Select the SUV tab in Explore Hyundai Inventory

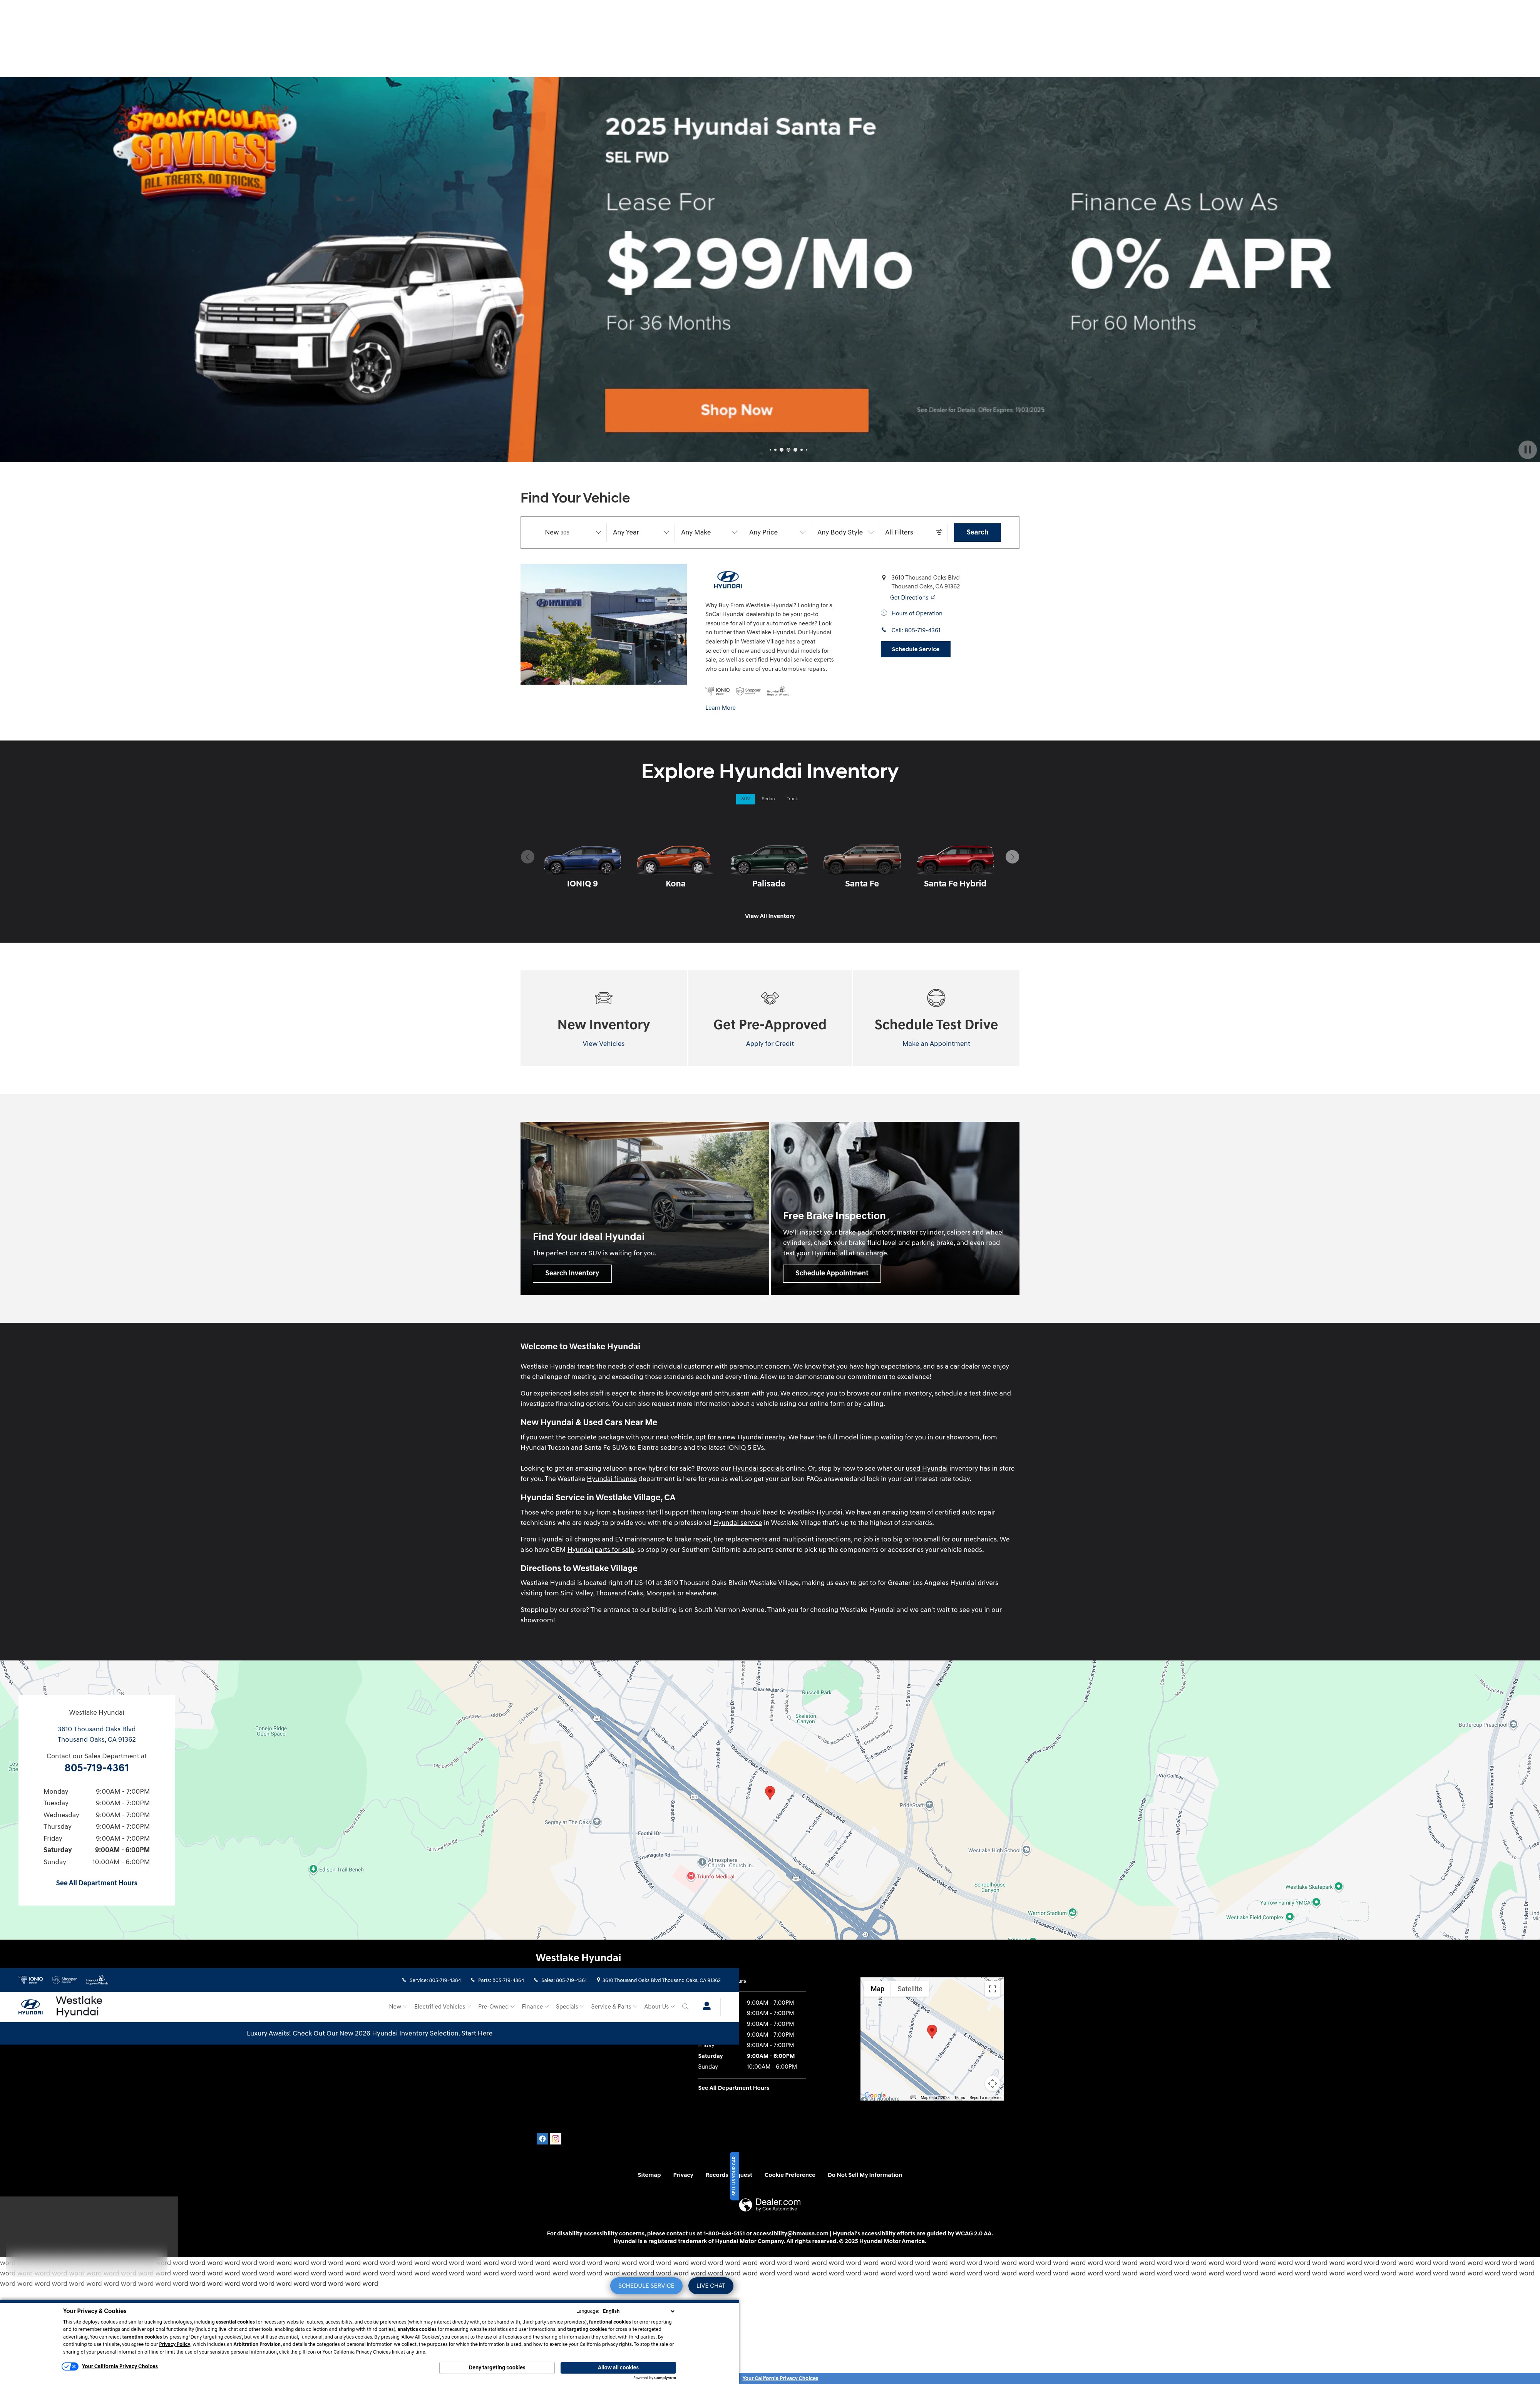(x=745, y=799)
